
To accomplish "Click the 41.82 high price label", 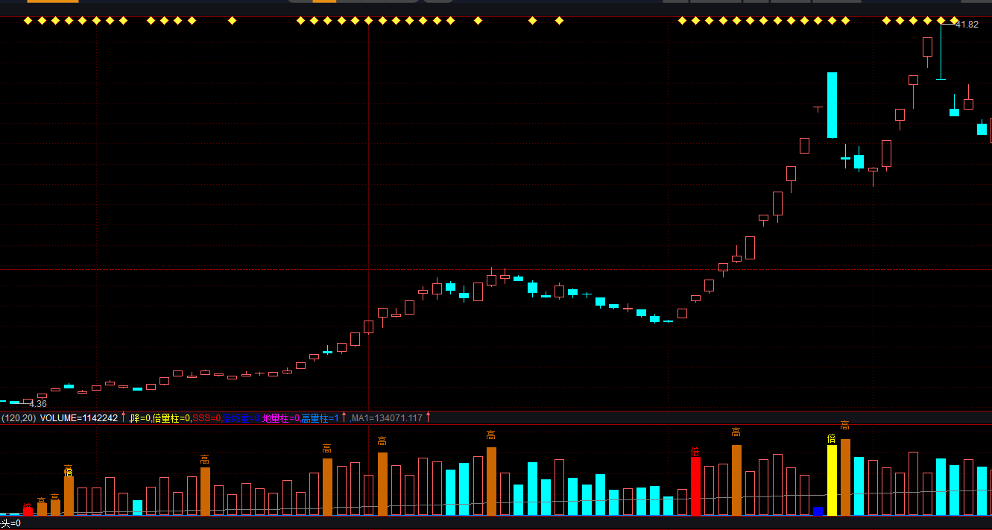I will (967, 25).
